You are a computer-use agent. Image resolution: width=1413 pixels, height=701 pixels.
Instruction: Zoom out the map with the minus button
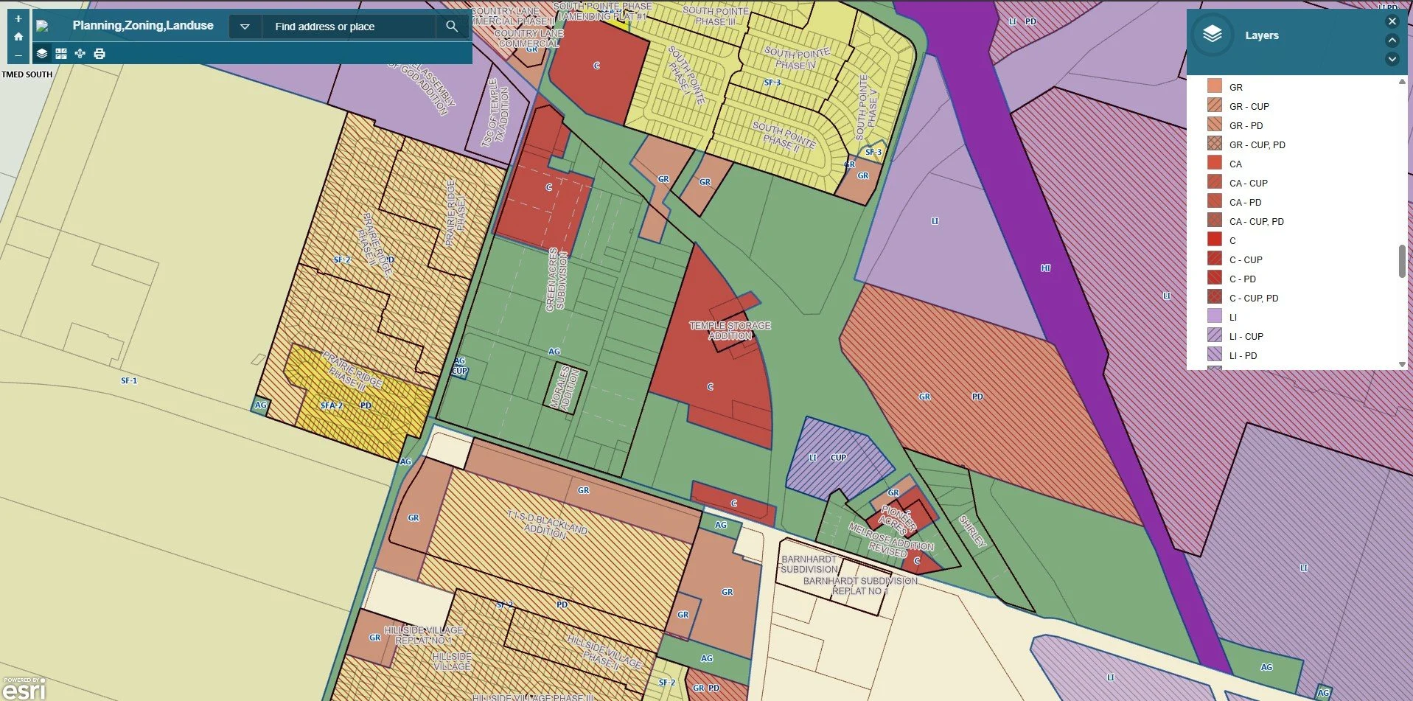tap(18, 55)
